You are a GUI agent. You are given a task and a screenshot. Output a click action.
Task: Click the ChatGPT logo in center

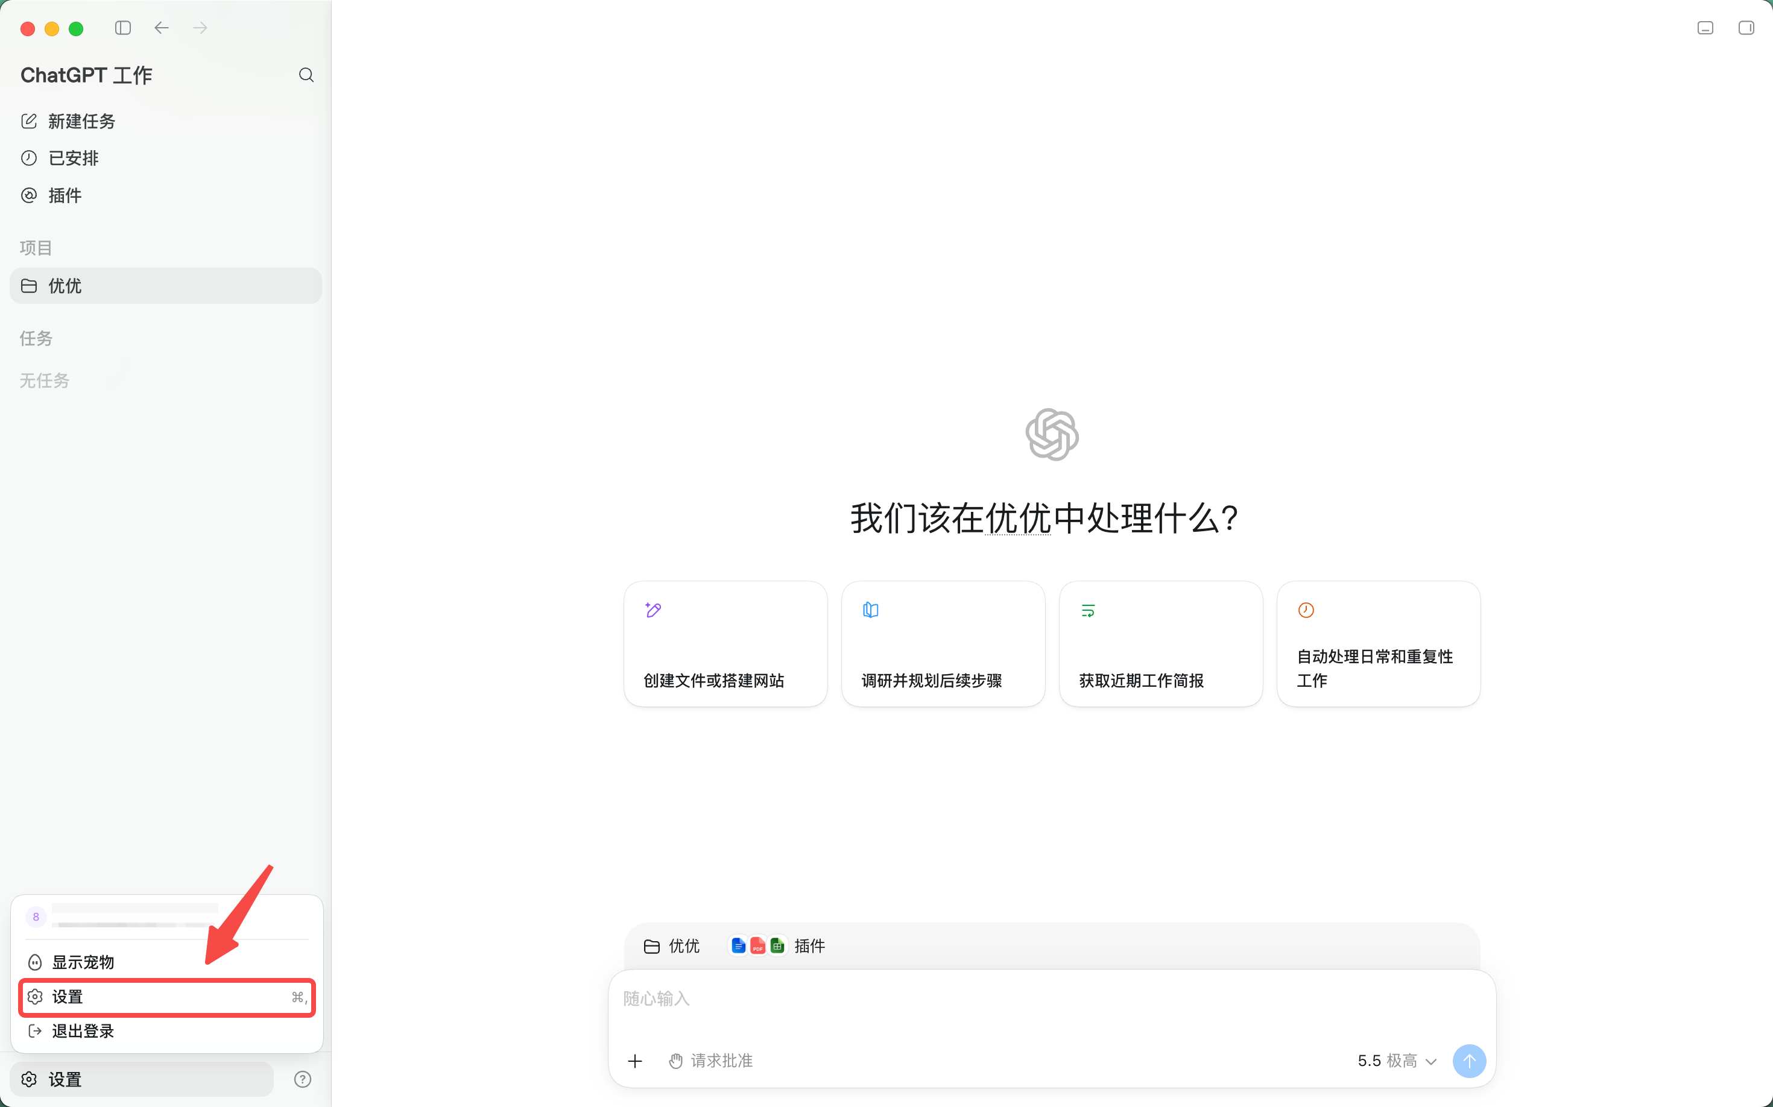1052,435
